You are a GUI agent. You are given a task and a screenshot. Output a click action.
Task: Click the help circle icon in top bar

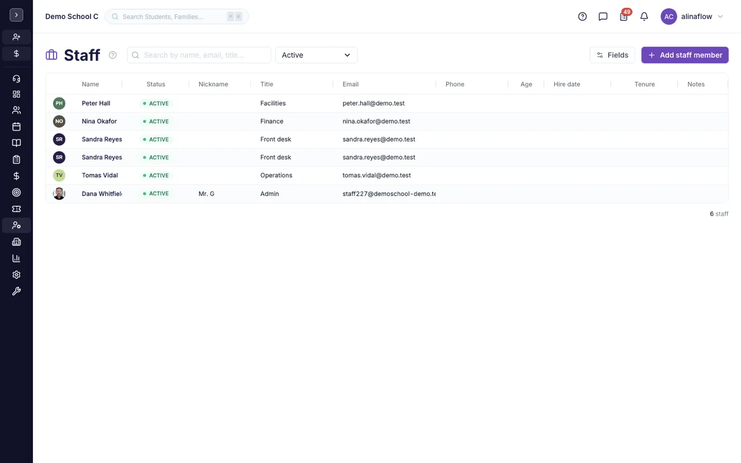coord(582,16)
